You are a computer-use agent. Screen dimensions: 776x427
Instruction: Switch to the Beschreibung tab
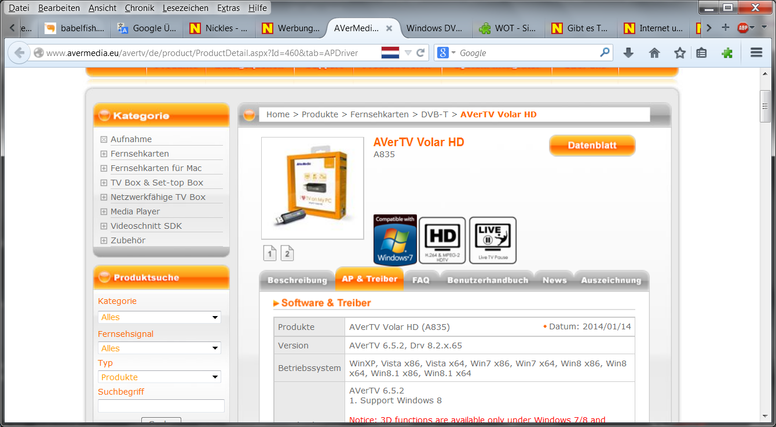(298, 280)
